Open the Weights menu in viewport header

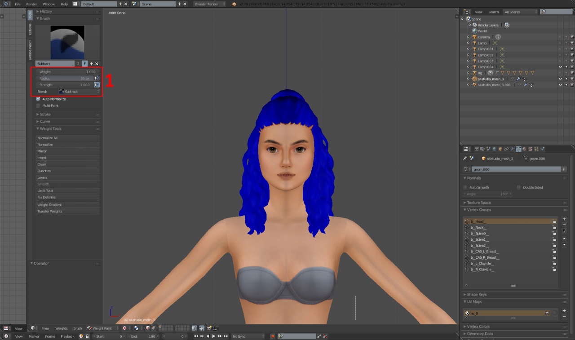[62, 328]
